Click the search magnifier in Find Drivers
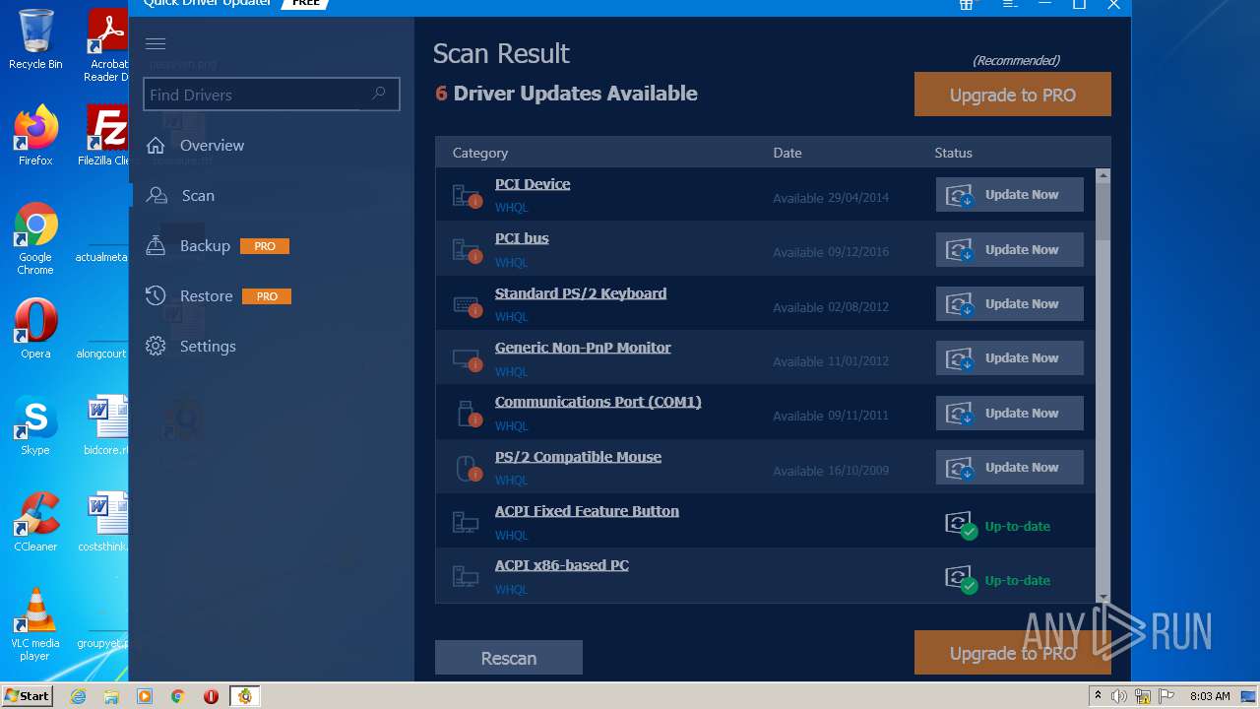This screenshot has height=709, width=1260. click(x=379, y=94)
